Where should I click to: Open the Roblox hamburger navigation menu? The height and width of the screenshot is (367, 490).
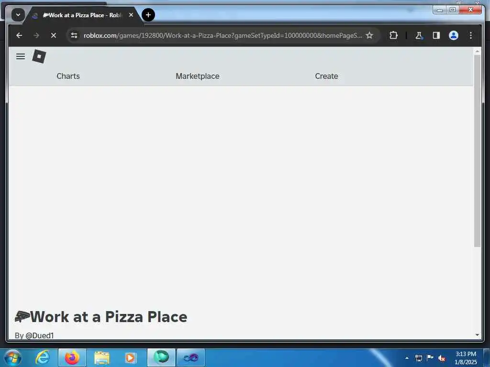pos(21,56)
